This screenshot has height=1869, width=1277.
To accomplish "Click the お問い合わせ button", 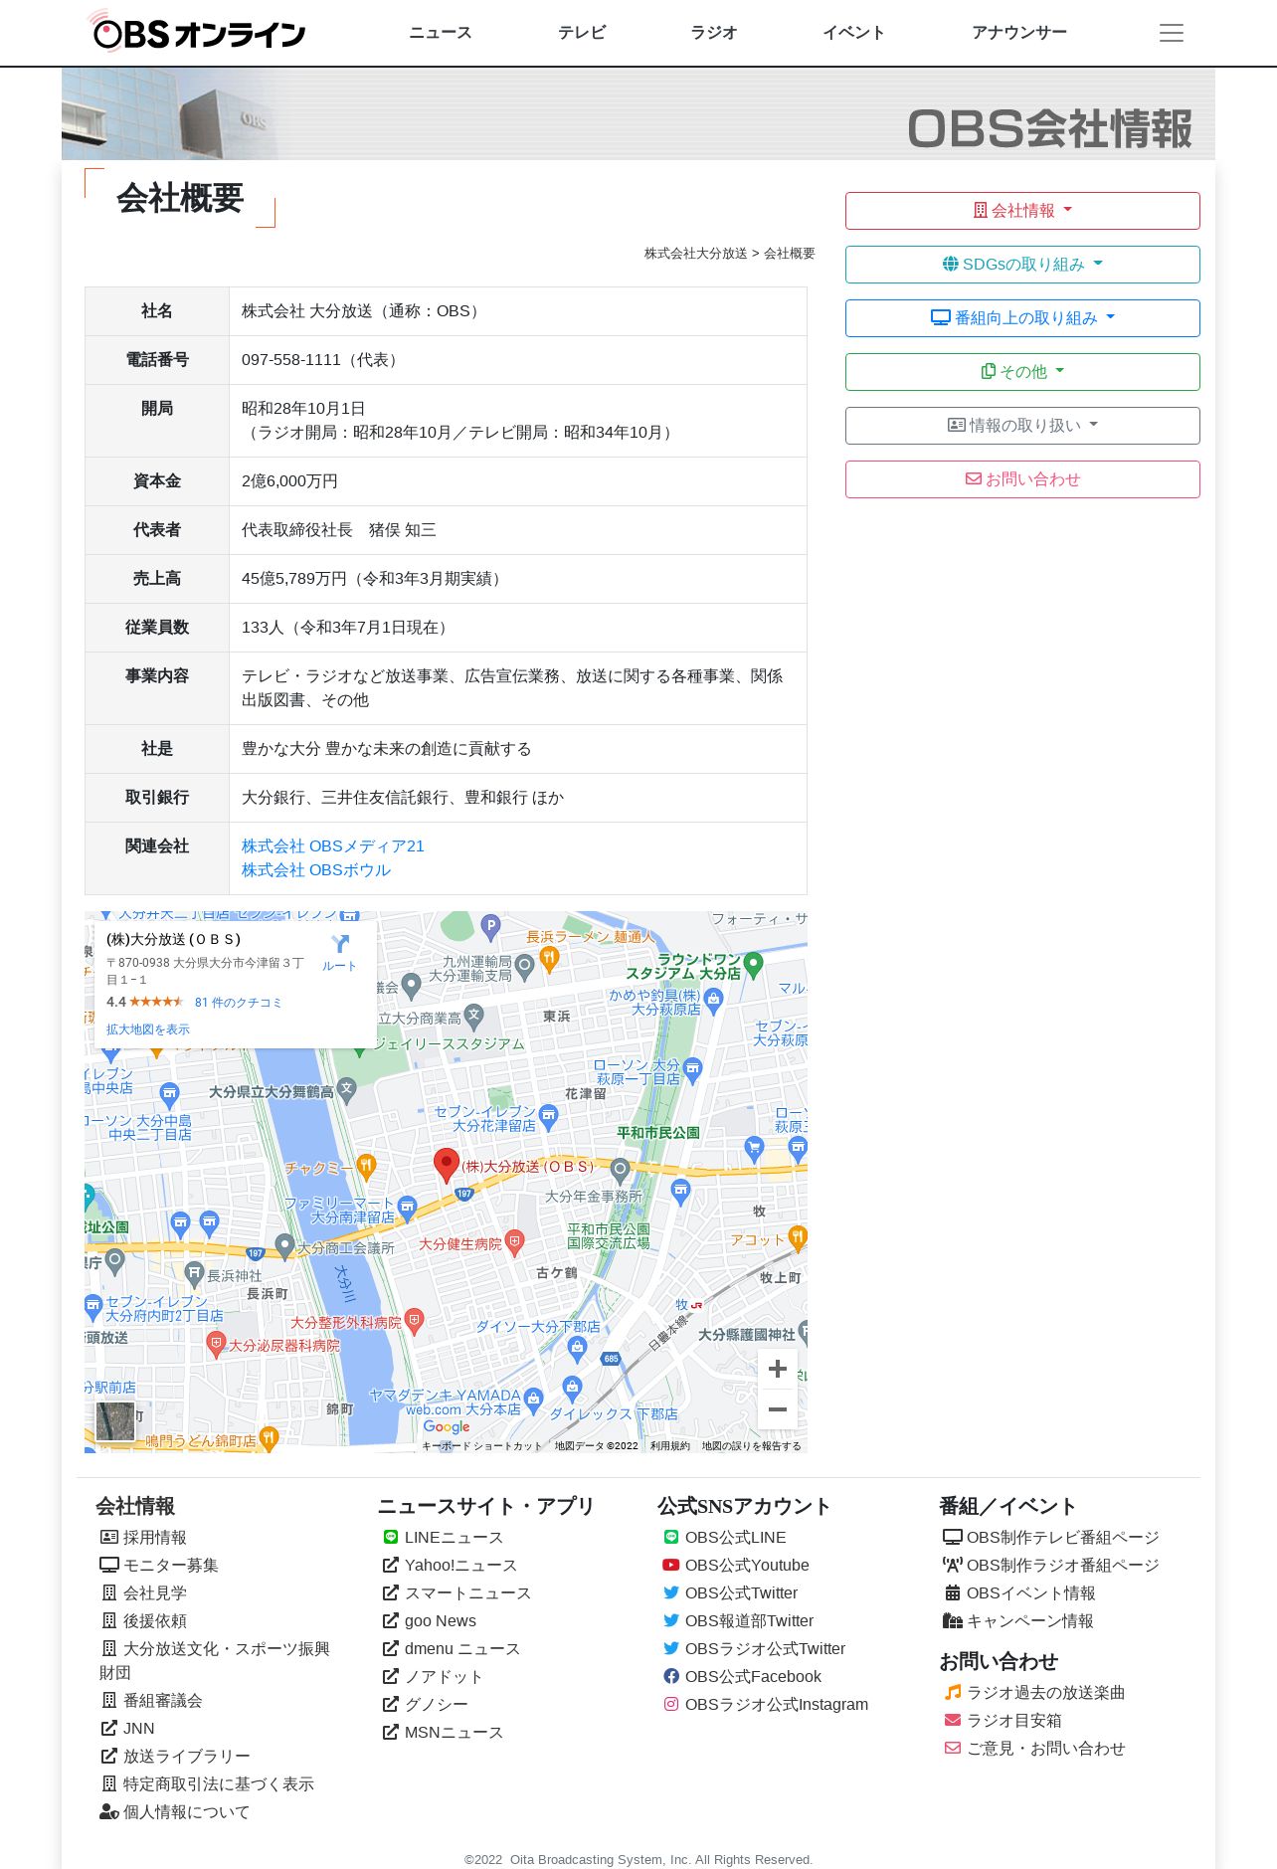I will 1022,479.
